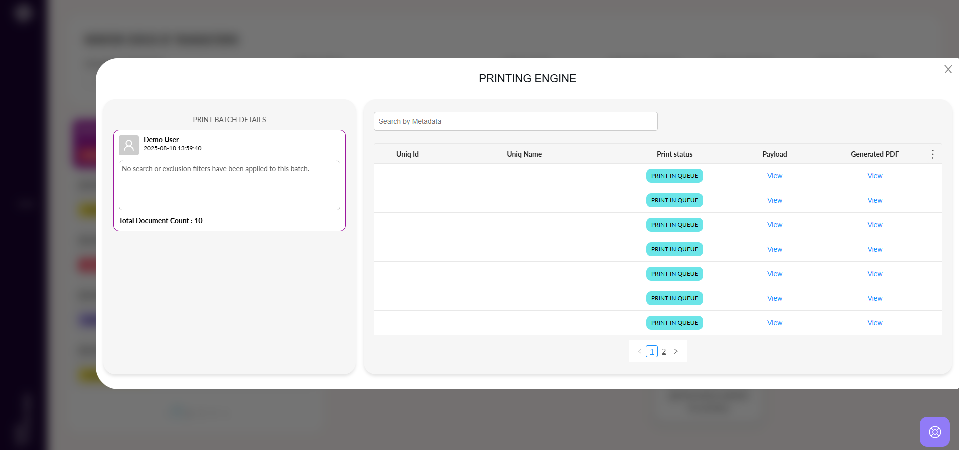View Payload of the third row
The image size is (959, 450).
(x=774, y=225)
